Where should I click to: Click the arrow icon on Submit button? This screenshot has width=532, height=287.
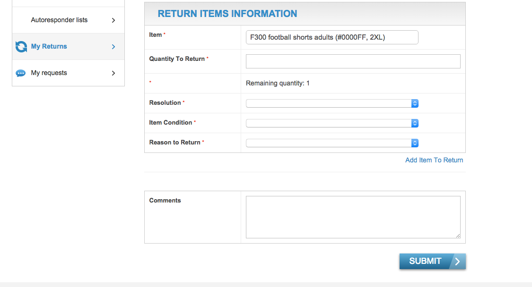[x=457, y=262]
